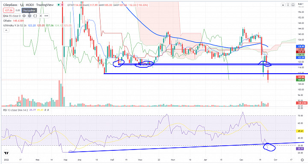This screenshot has height=164, width=308.
Task: Open EMA indicator more options menu
Action: click(x=46, y=16)
